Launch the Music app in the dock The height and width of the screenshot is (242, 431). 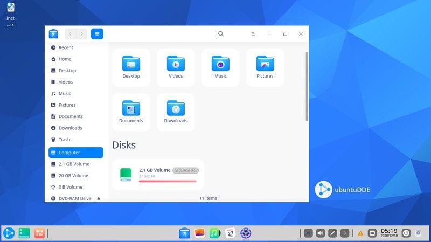pos(215,233)
